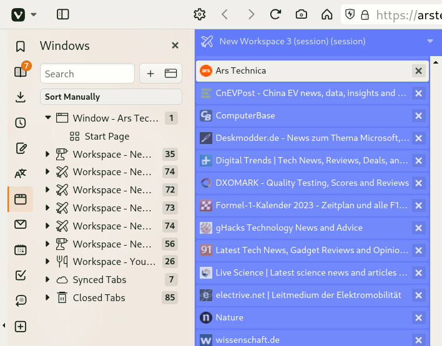The width and height of the screenshot is (442, 346).
Task: Open the Vivaldi menu dropdown arrow
Action: [x=34, y=14]
